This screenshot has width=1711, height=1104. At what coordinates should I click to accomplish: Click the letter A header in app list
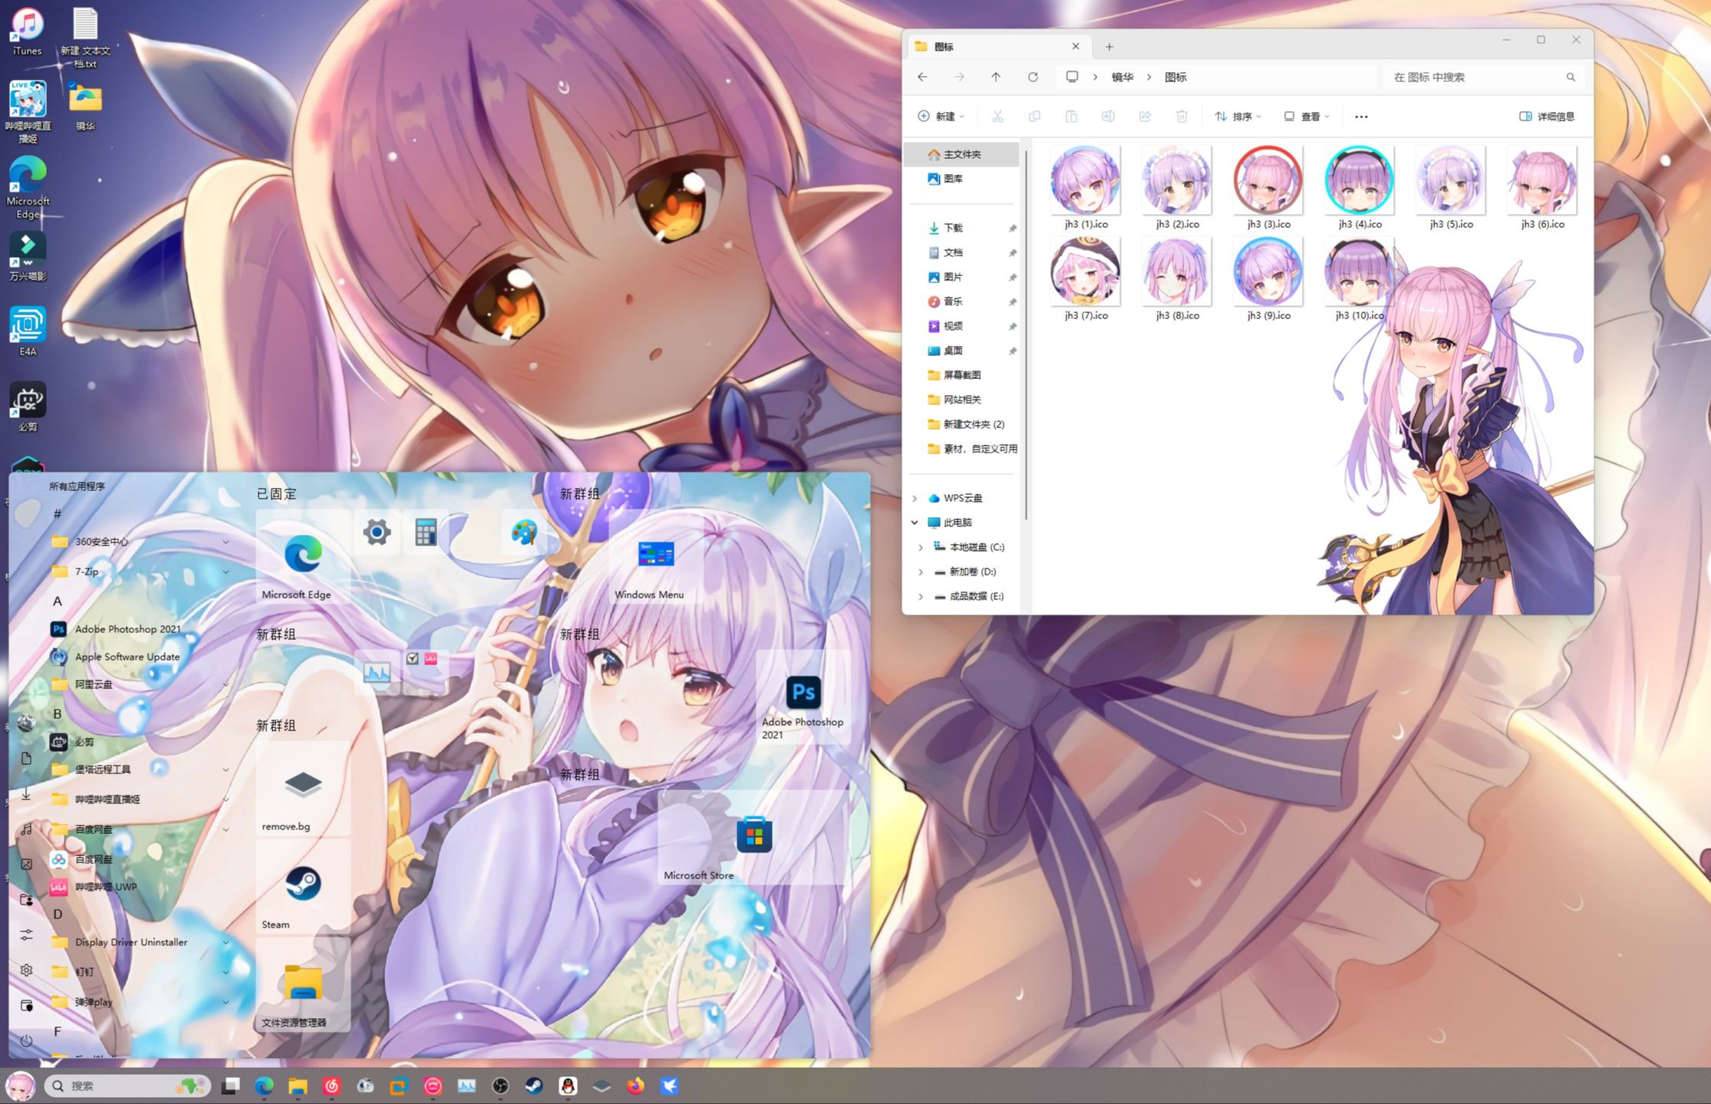click(58, 601)
